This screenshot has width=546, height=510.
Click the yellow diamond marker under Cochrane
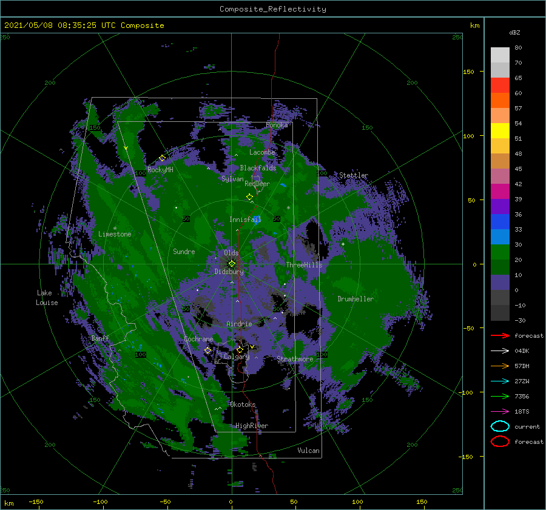(x=207, y=351)
